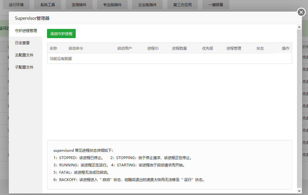Click scrollbar up arrow in dialog

[x=299, y=27]
